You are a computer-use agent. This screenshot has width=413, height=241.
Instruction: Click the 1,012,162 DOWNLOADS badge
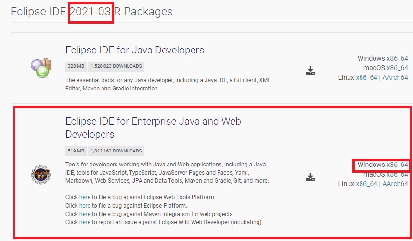[116, 151]
